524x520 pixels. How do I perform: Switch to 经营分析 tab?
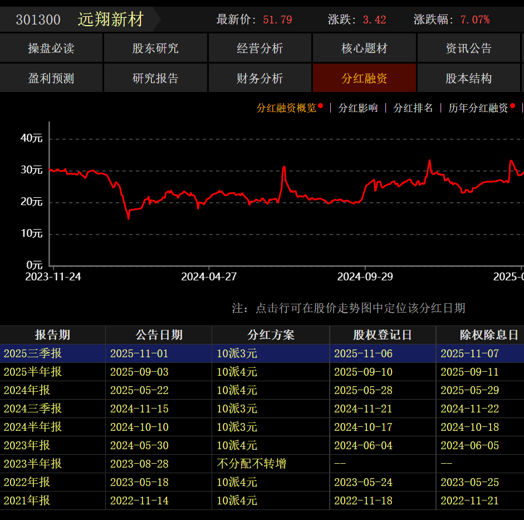(x=260, y=48)
